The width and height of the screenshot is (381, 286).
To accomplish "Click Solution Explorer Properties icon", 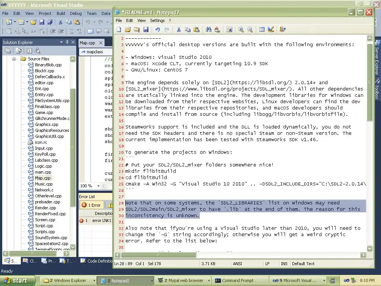I will [8, 51].
